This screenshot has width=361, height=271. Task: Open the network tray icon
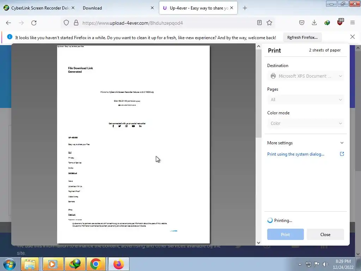pos(308,264)
